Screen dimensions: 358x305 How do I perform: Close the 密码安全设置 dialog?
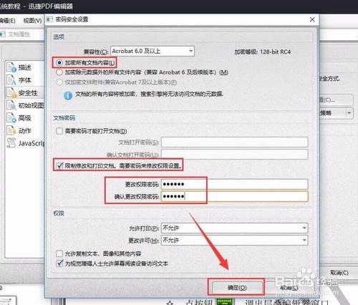[x=312, y=19]
